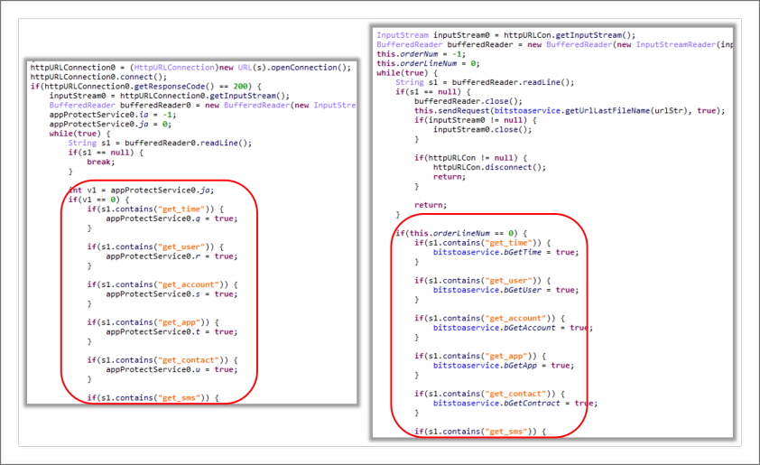Click the get_time check in the right snippet
This screenshot has height=465, width=760.
[482, 243]
